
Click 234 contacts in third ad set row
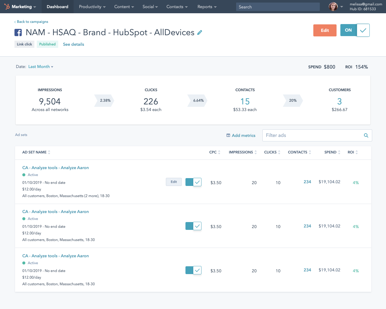pos(307,270)
